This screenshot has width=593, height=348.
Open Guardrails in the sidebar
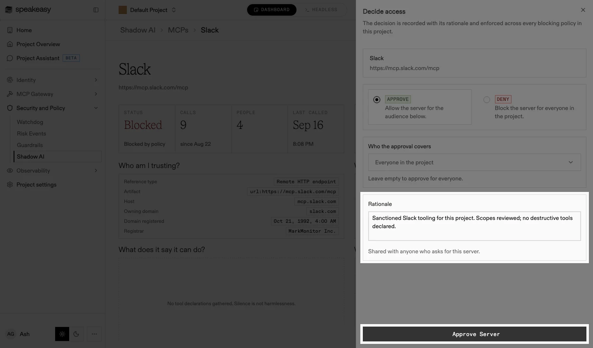point(30,145)
